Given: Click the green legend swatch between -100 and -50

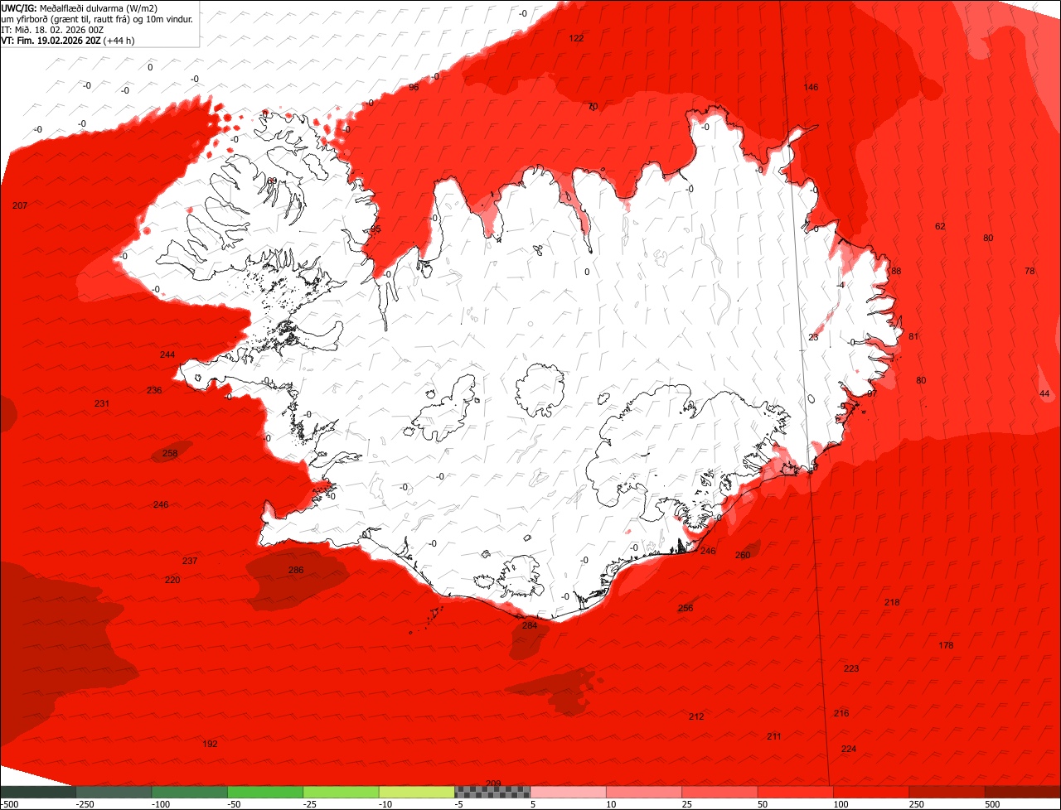Looking at the screenshot, I should tap(189, 792).
